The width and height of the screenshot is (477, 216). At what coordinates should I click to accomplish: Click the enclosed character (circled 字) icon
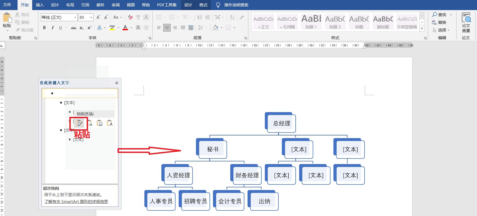(x=146, y=28)
